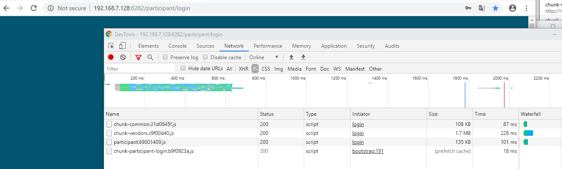Toggle the device toolbar icon

(122, 46)
